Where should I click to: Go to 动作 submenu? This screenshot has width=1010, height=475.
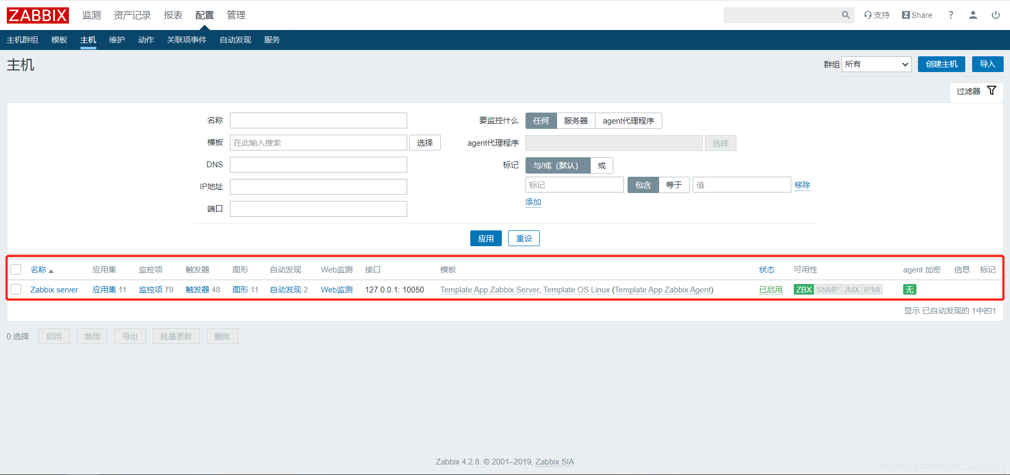pyautogui.click(x=146, y=40)
